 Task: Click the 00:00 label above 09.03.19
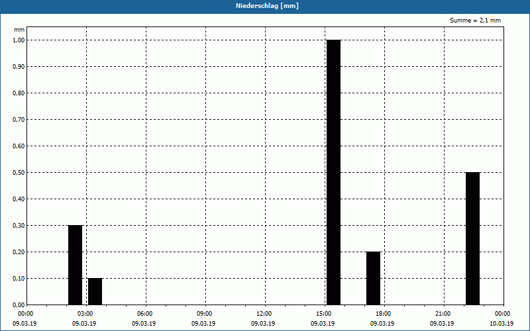pyautogui.click(x=25, y=314)
